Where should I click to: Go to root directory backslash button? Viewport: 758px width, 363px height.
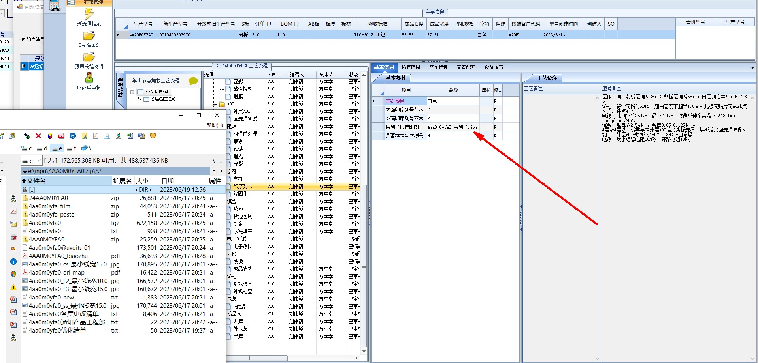[x=214, y=161]
